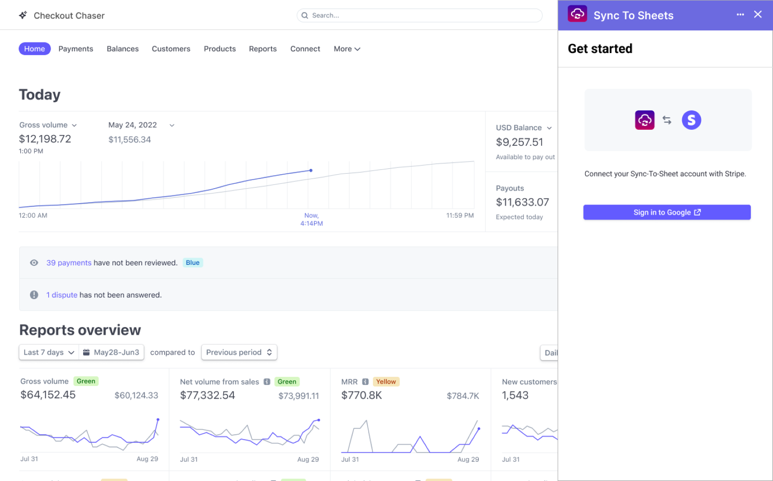The image size is (773, 481).
Task: Click the info icon next to MRR
Action: 365,382
